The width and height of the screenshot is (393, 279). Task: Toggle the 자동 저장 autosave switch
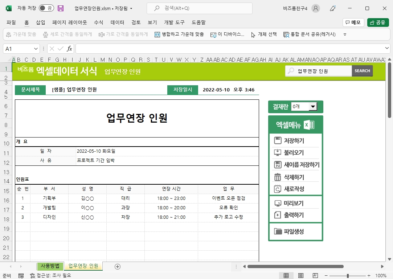pos(46,8)
